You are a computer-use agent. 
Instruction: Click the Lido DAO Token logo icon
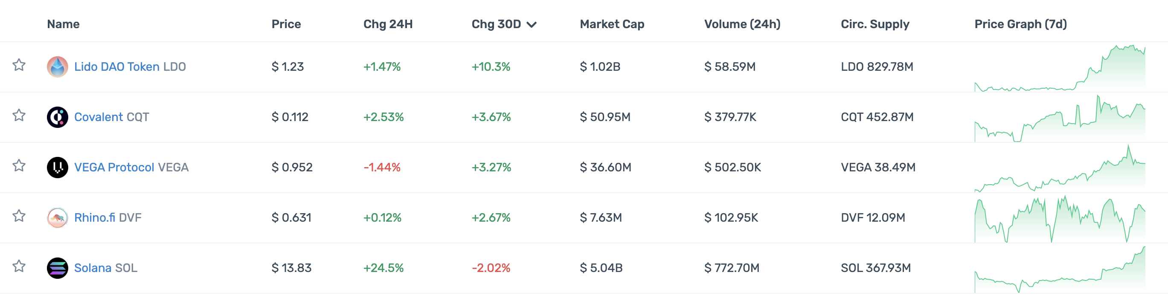click(58, 67)
